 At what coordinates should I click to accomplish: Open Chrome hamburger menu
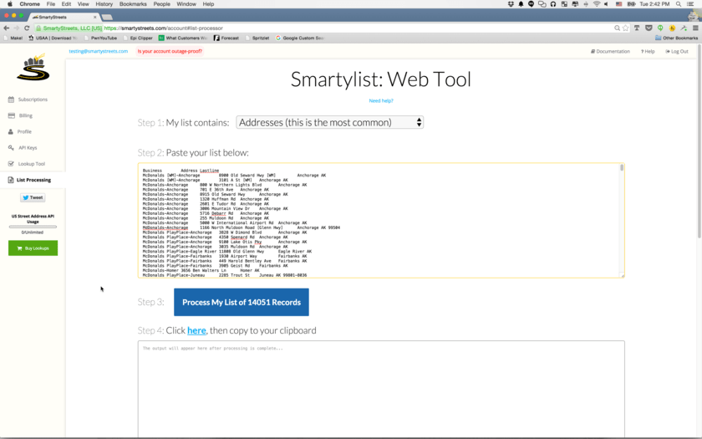pyautogui.click(x=695, y=28)
